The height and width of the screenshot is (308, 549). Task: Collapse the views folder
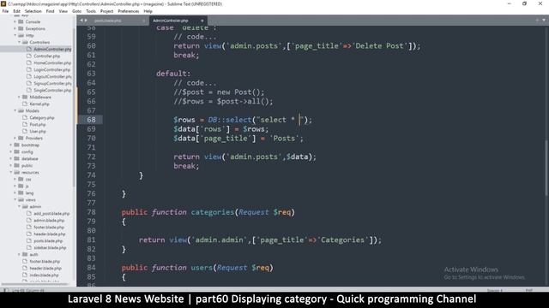point(15,199)
